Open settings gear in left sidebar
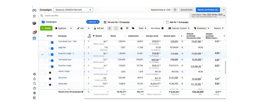Image resolution: width=259 pixels, height=106 pixels. click(x=34, y=74)
